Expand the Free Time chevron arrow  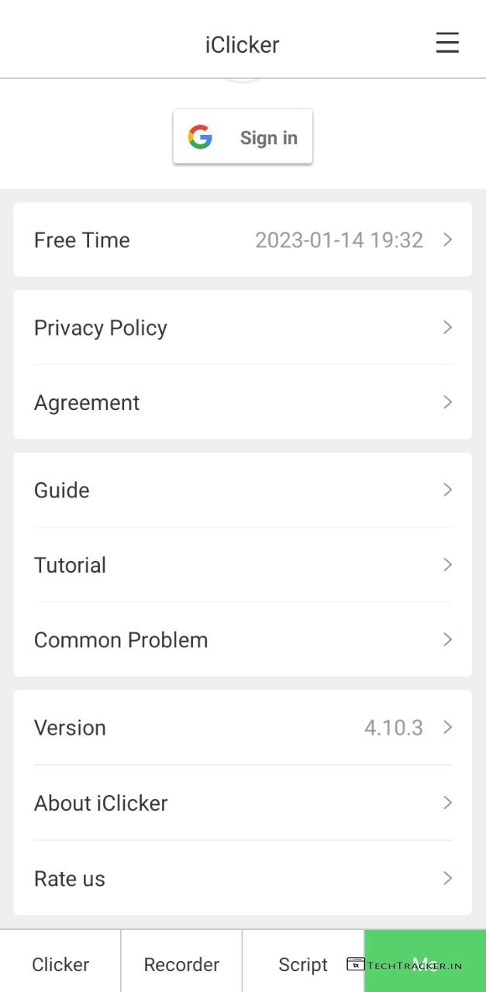(x=447, y=240)
